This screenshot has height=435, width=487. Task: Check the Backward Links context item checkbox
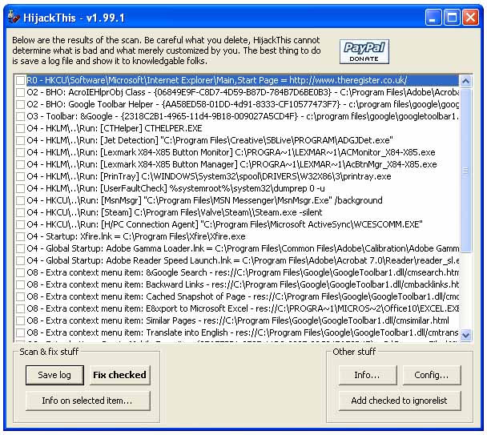point(21,284)
